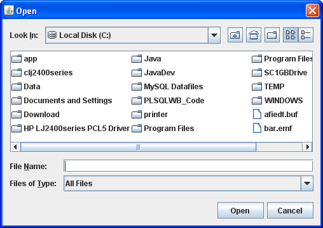Click the 'MySQL Datafiles' folder name
323x228 pixels.
click(174, 87)
